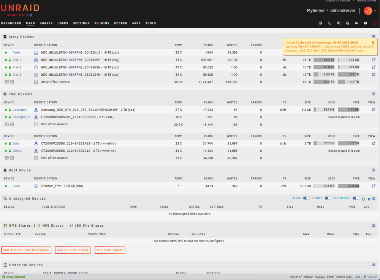Browse Data pool contents icon
The width and height of the screenshot is (380, 280).
374,143
